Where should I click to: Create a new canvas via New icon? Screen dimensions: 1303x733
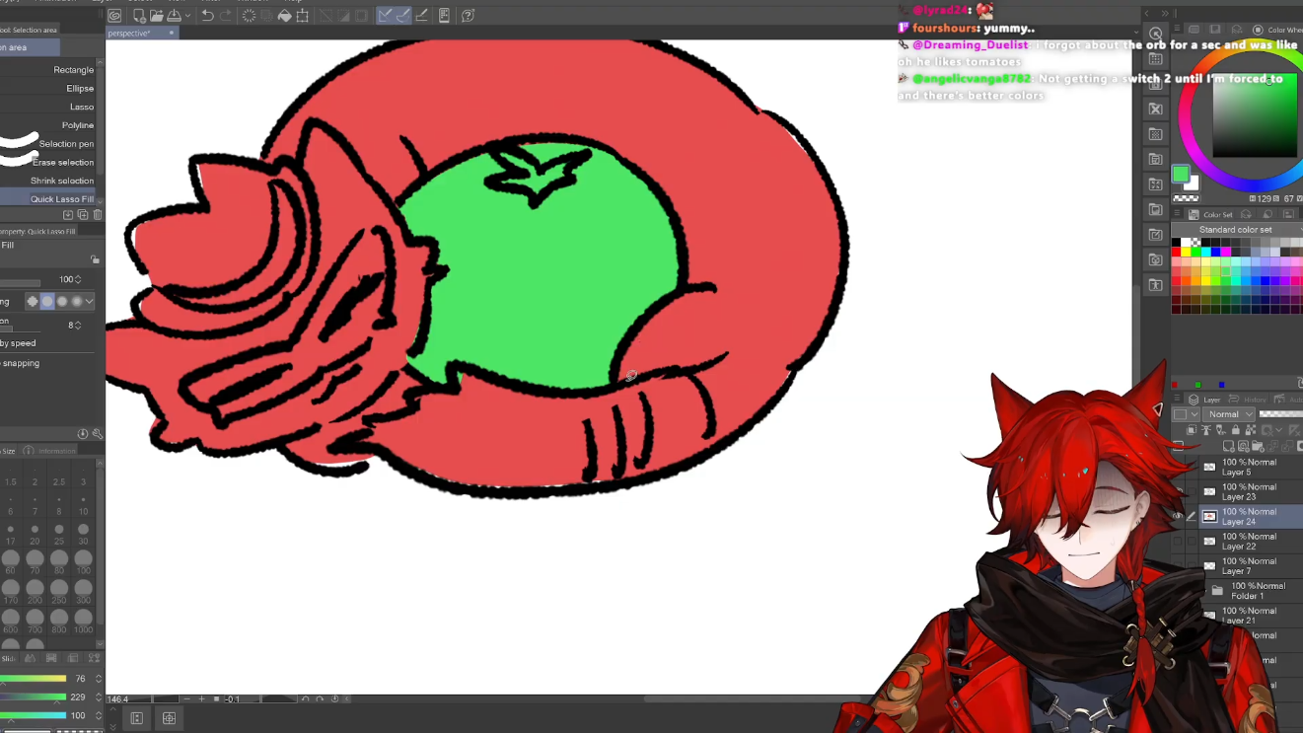coord(139,16)
